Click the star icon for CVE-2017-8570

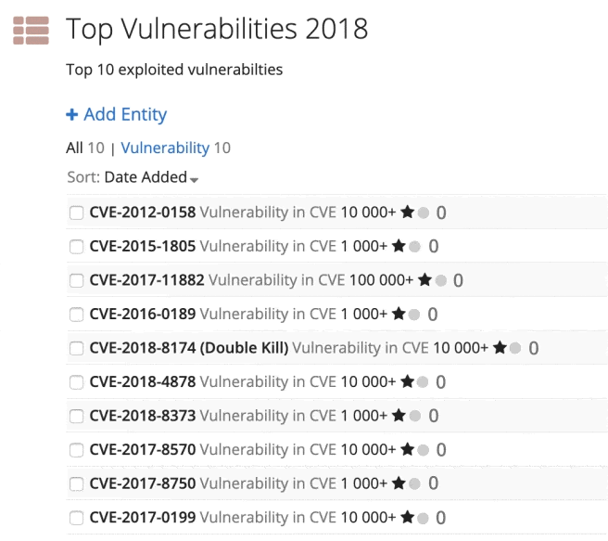(x=407, y=449)
